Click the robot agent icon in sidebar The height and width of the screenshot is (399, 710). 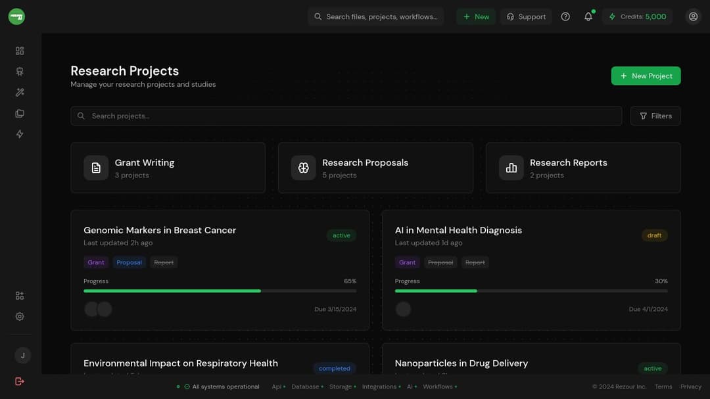point(20,72)
